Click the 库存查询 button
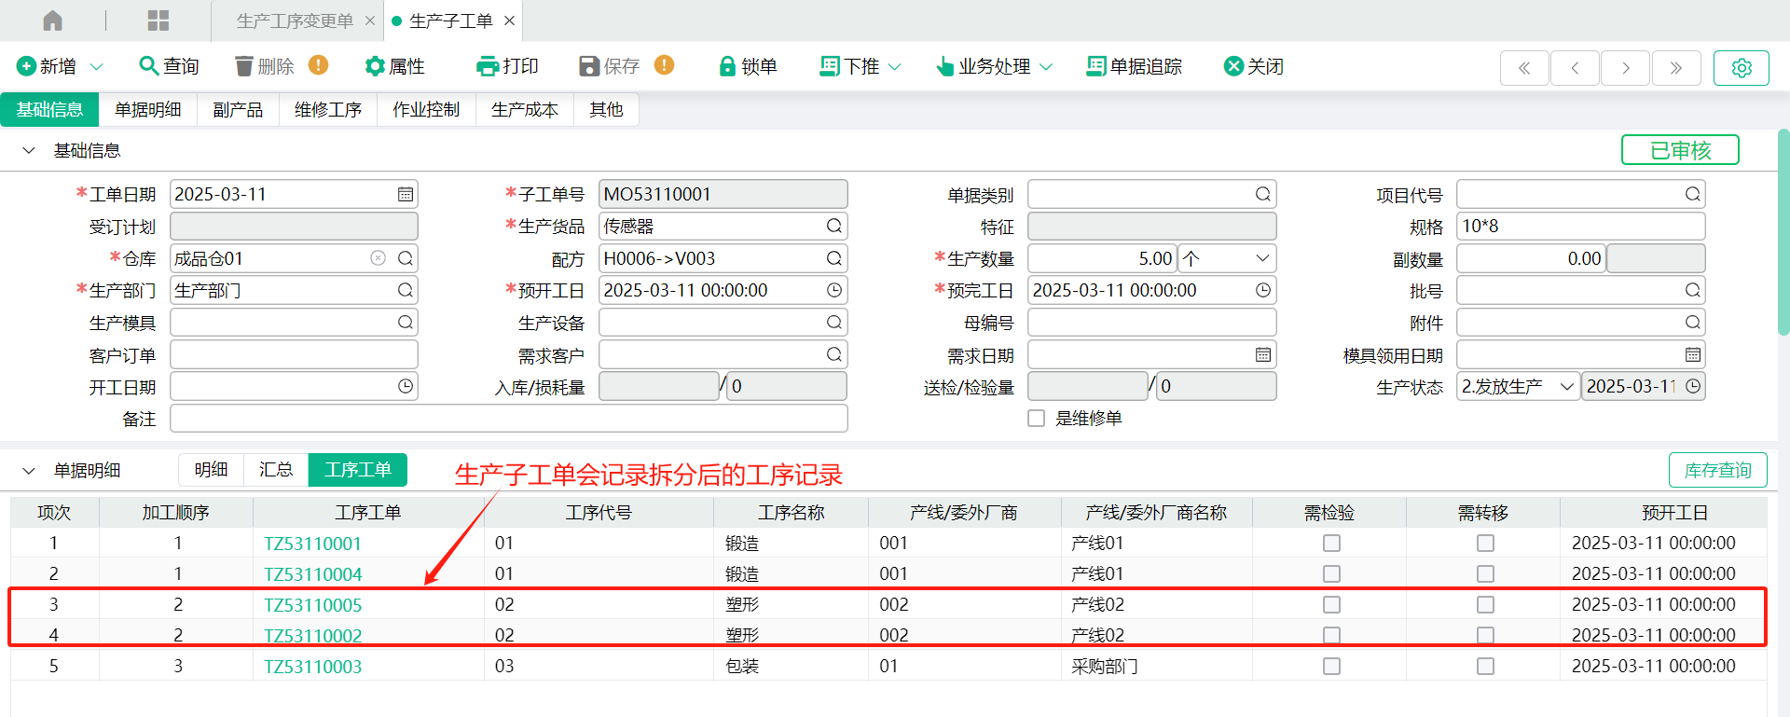This screenshot has width=1790, height=717. coord(1717,471)
